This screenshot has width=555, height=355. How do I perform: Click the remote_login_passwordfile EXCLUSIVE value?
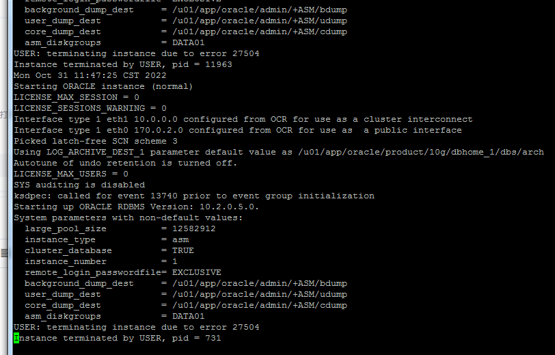(196, 272)
